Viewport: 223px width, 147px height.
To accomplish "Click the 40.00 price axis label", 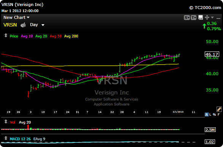I will click(212, 74).
